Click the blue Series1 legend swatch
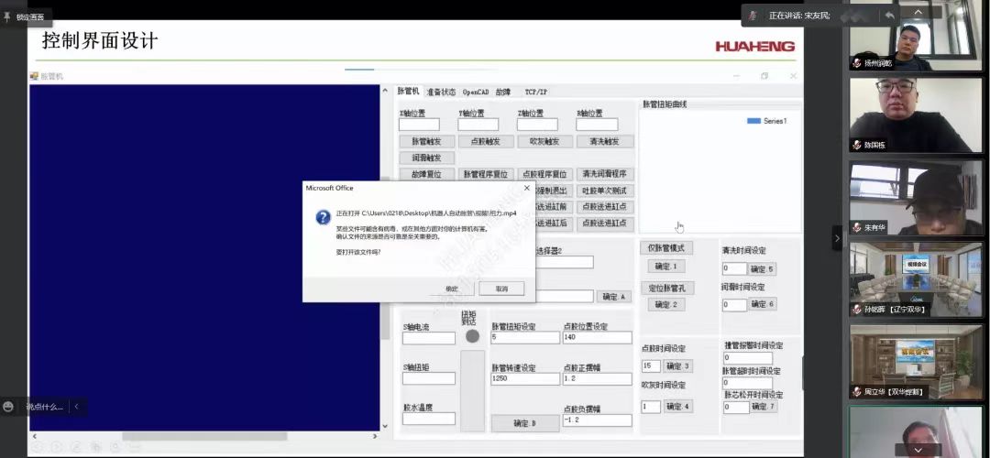 coord(753,121)
